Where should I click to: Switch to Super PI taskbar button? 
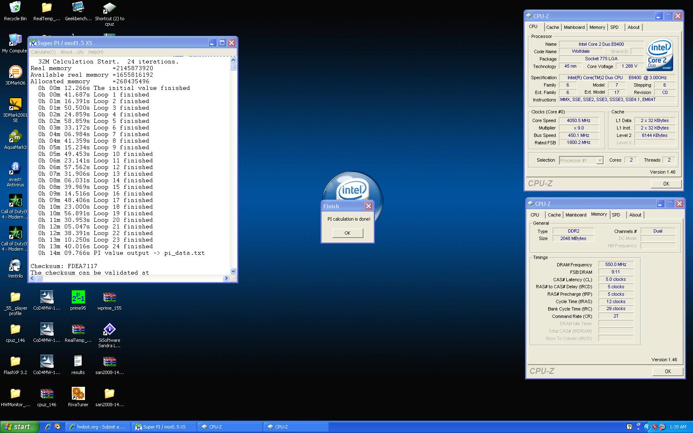[x=164, y=427]
